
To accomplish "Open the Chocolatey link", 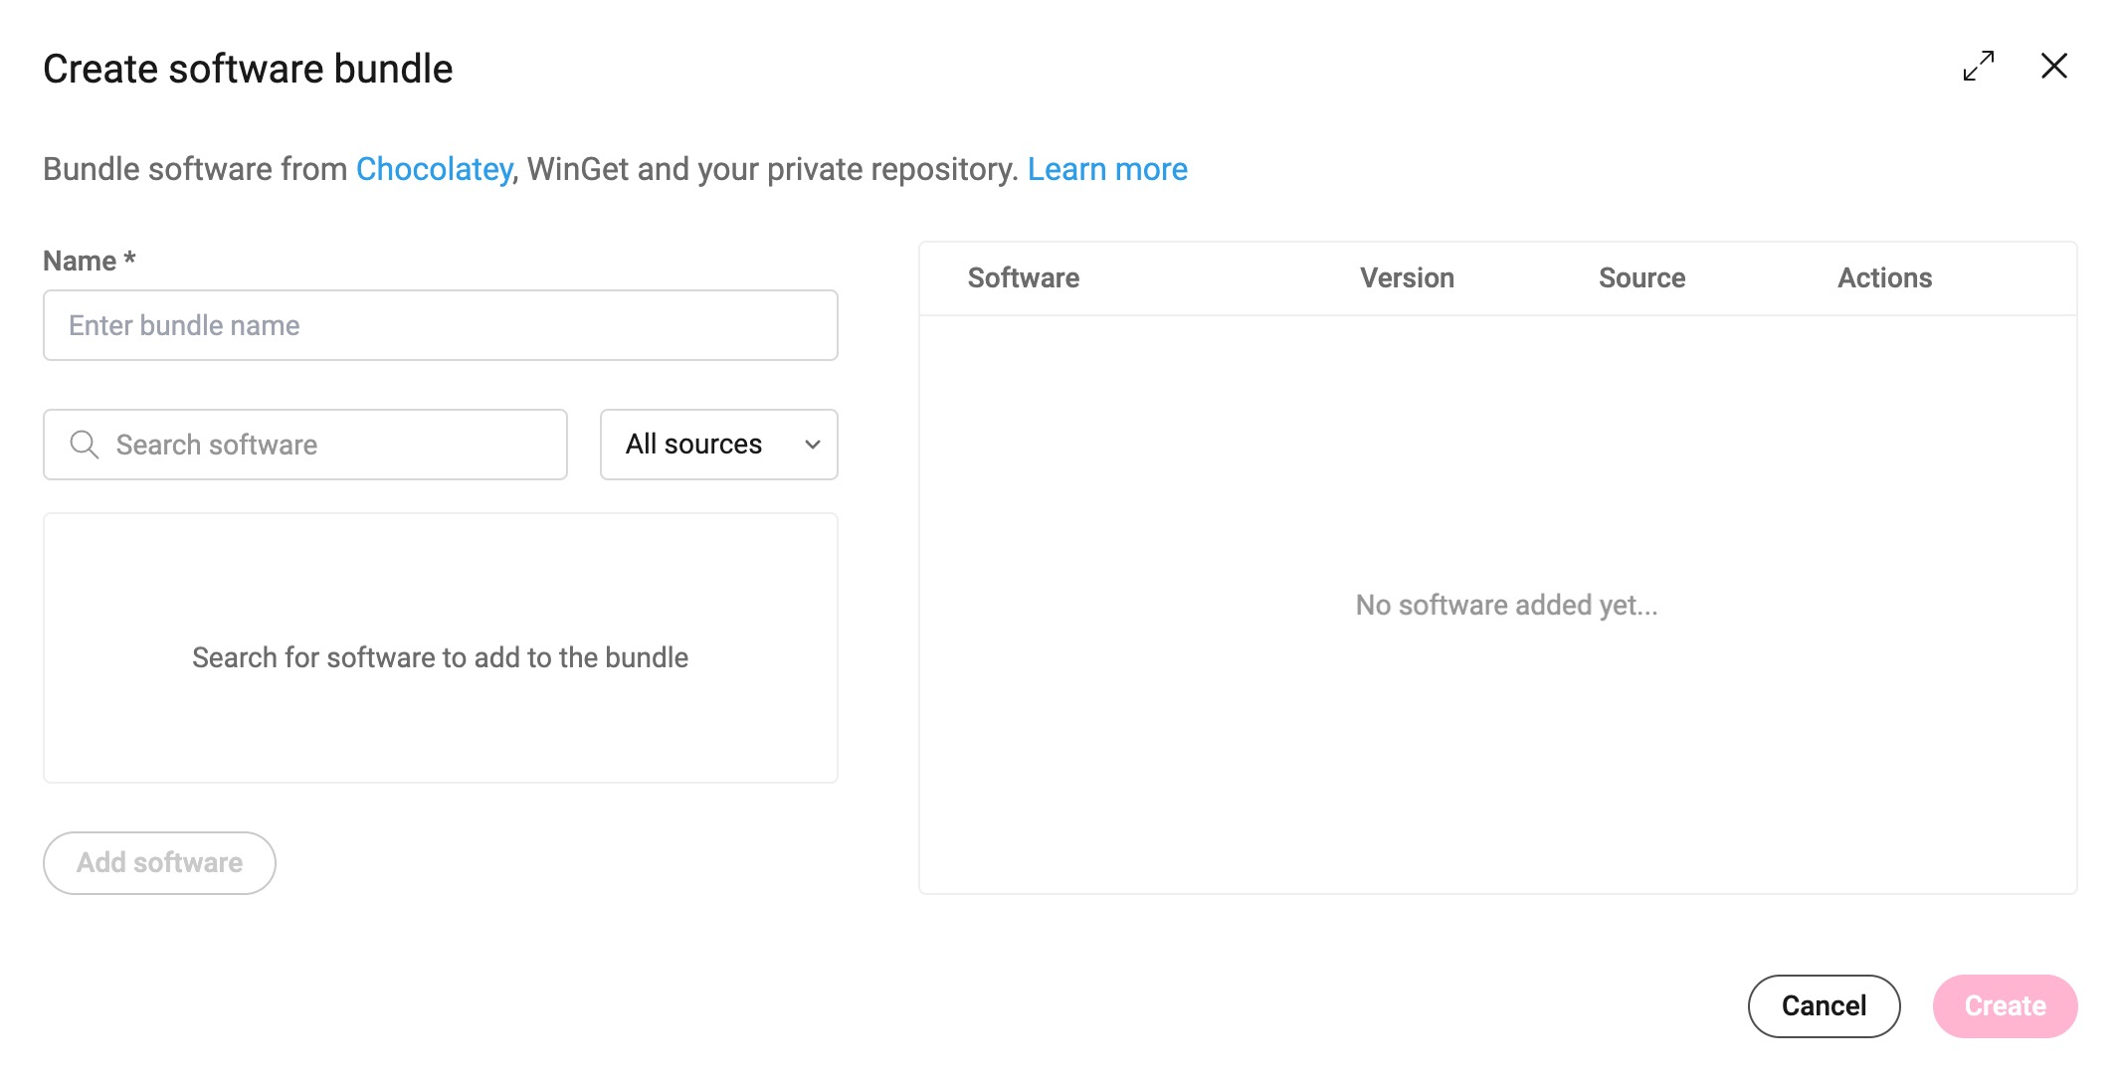I will point(434,169).
